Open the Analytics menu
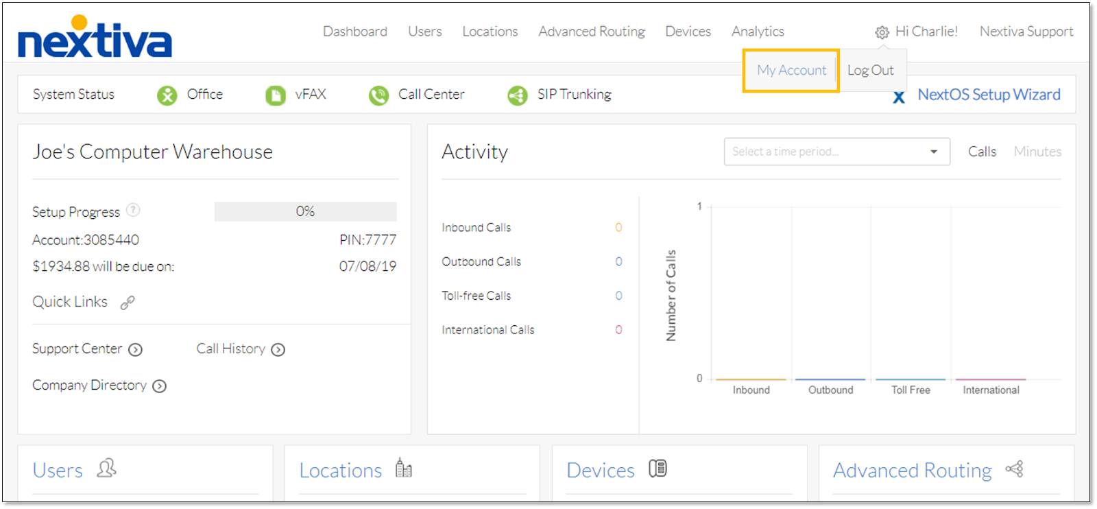The height and width of the screenshot is (509, 1097). tap(758, 32)
